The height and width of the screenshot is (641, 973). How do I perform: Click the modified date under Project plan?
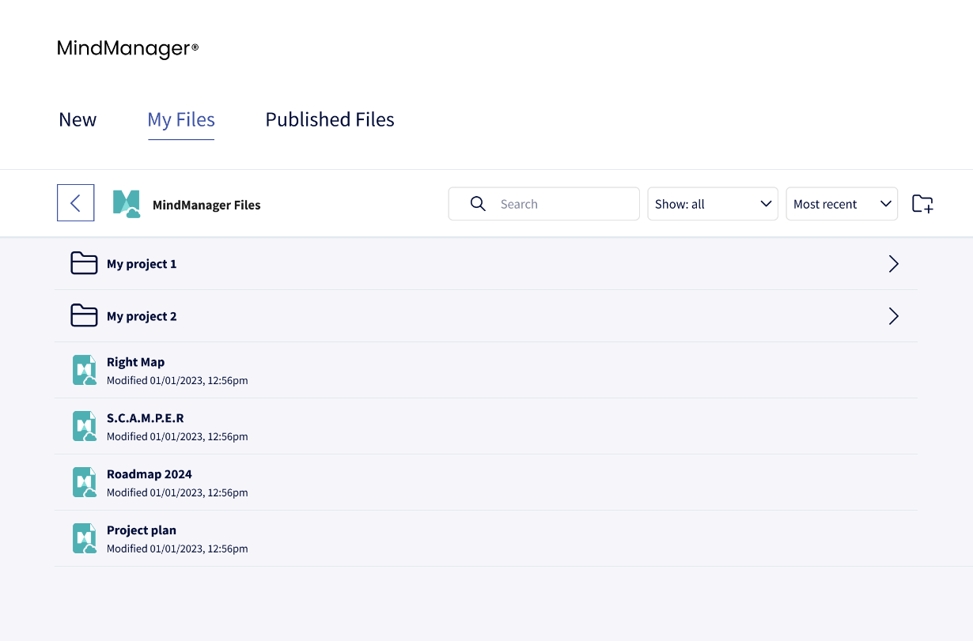point(177,549)
